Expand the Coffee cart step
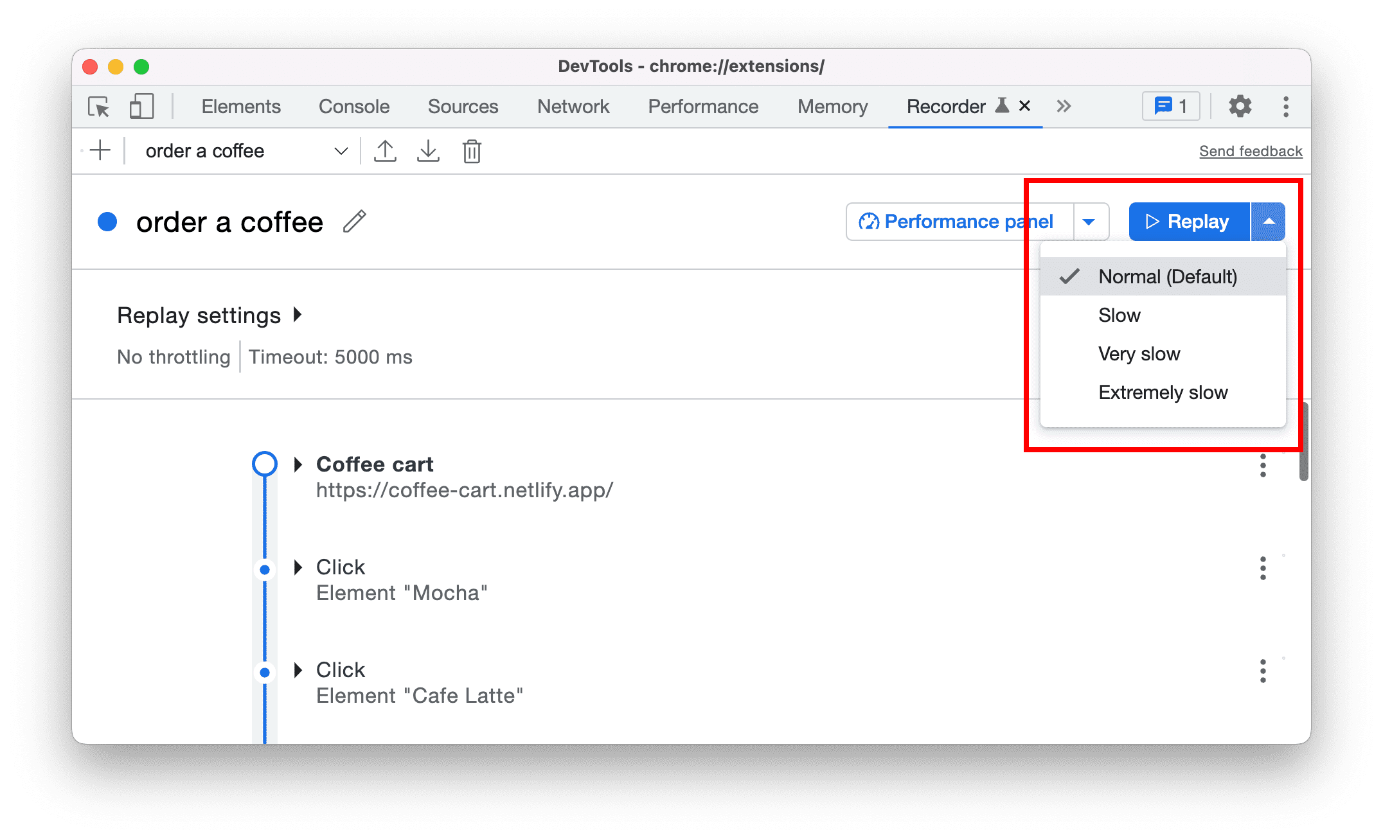 (296, 462)
